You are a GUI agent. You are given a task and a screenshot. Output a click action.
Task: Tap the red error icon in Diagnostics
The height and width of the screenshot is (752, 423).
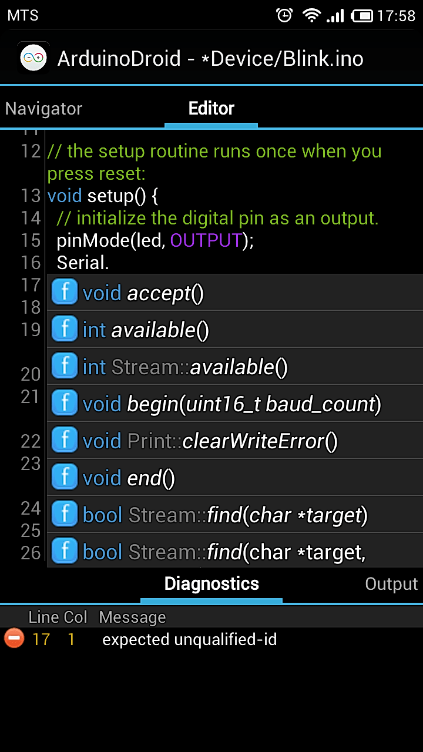point(14,639)
